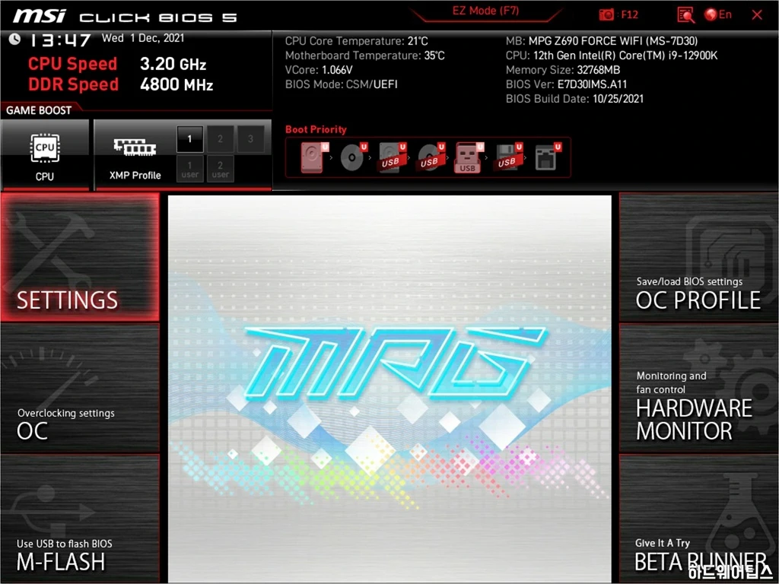Open the SETTINGS menu
This screenshot has height=584, width=779.
click(80, 257)
